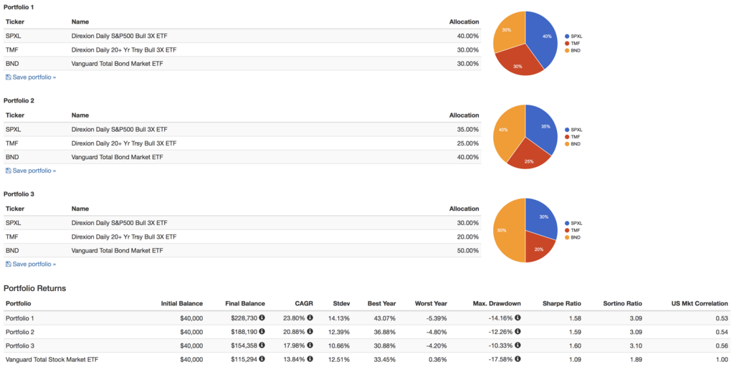Click the Worst Year column header
The image size is (734, 367).
pos(431,303)
